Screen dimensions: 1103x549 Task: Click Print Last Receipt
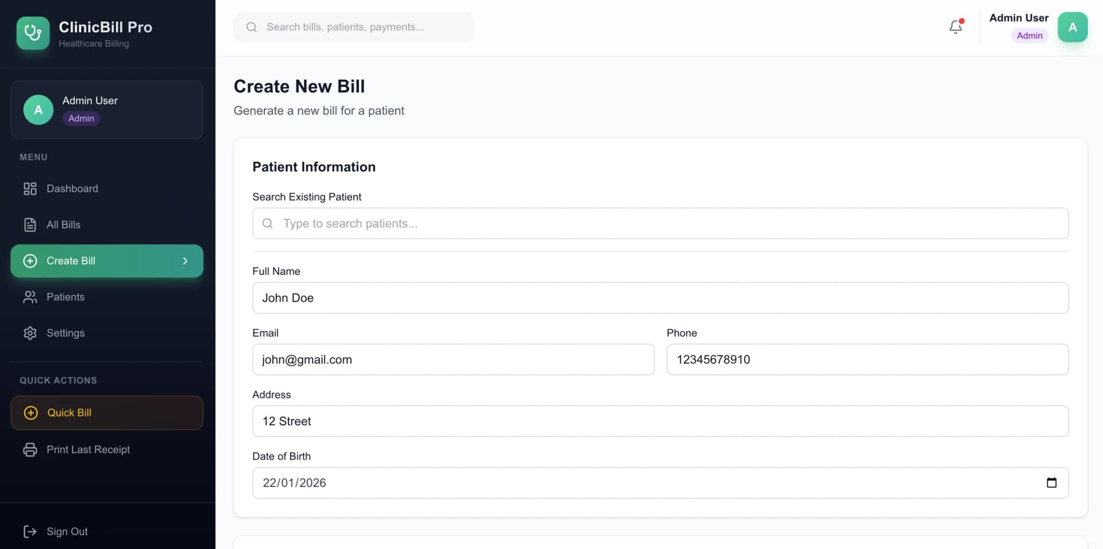click(88, 449)
